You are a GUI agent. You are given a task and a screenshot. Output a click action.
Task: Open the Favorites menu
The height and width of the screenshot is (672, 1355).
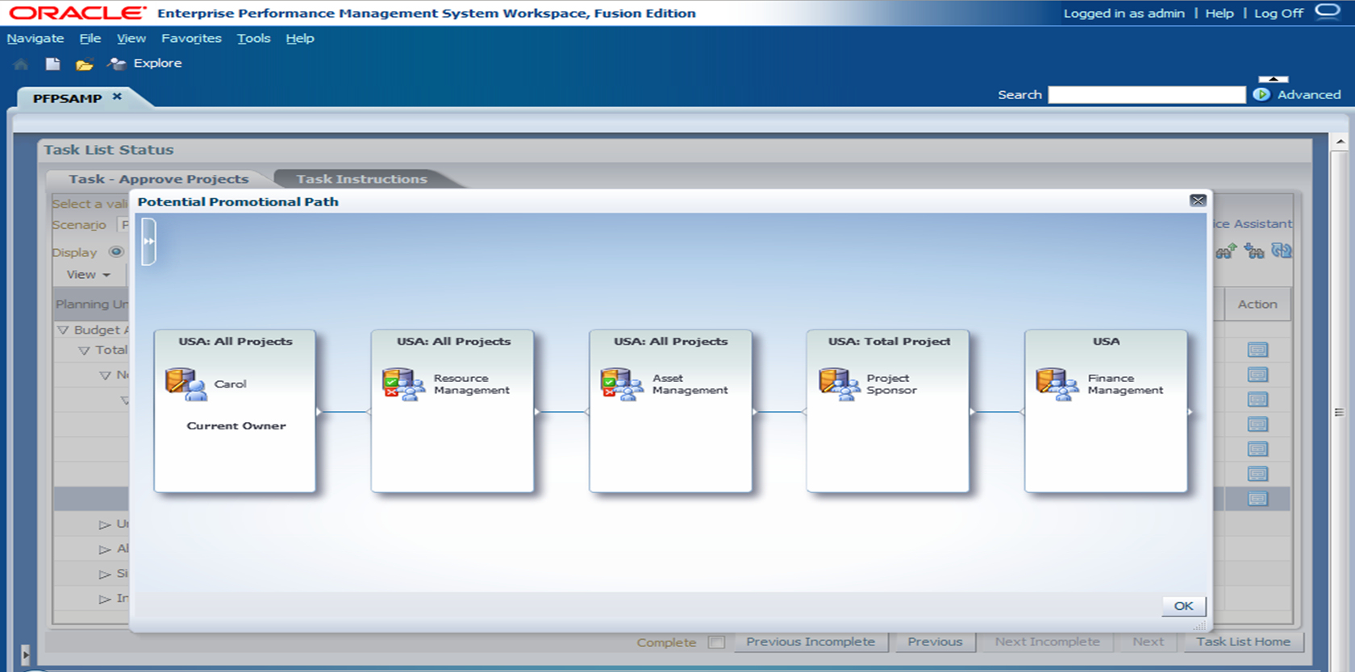(191, 38)
